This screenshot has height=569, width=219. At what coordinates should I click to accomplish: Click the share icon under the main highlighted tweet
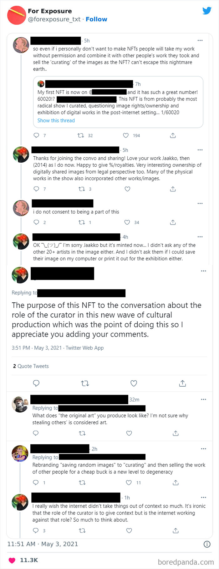coord(182,383)
